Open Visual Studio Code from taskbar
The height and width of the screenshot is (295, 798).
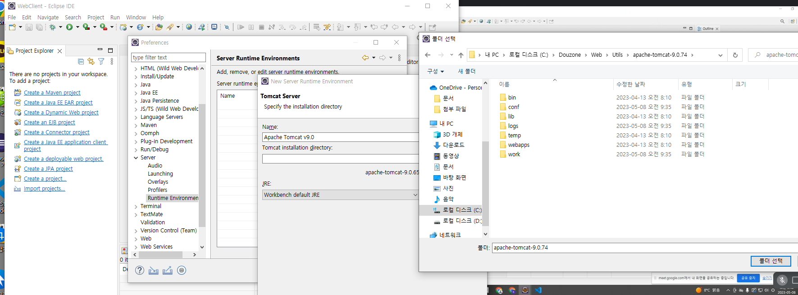[x=538, y=290]
